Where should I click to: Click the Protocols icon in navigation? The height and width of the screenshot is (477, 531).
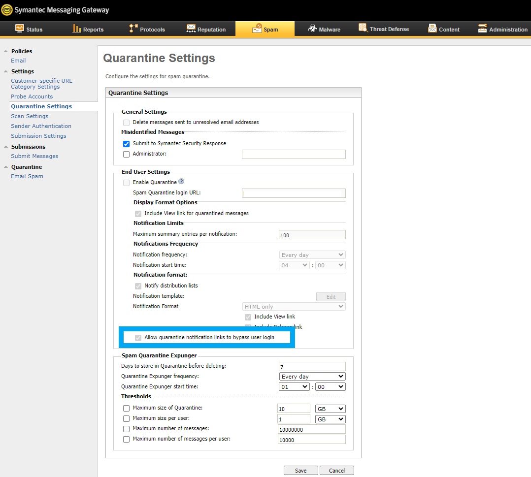coord(133,29)
